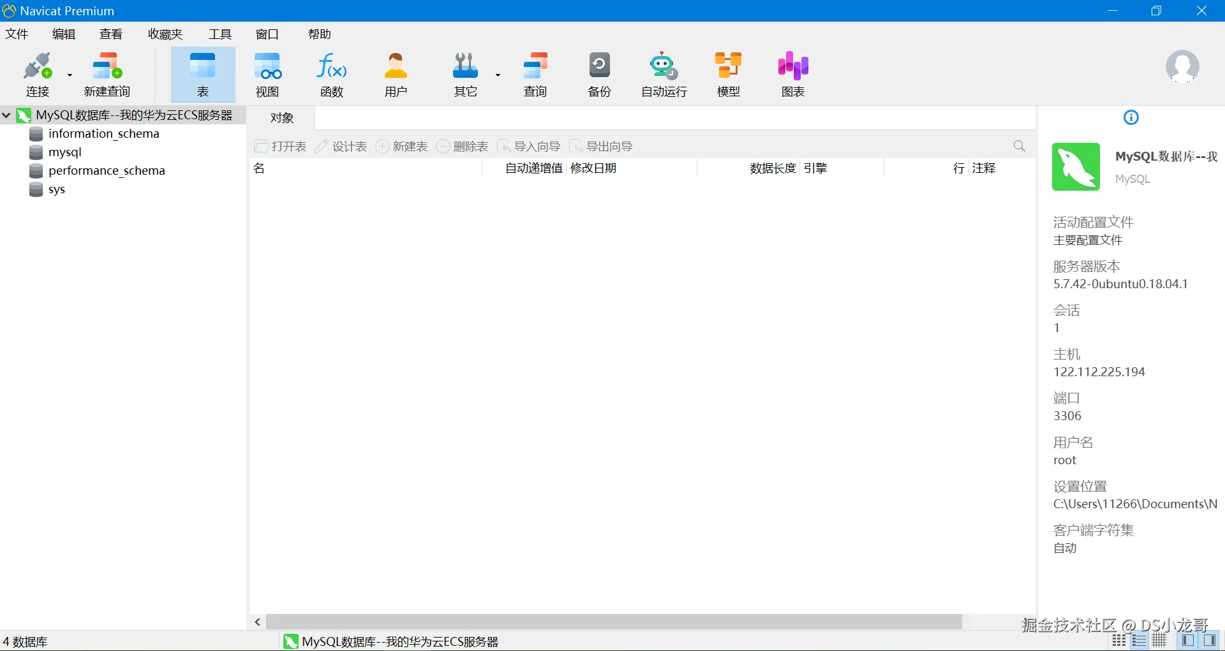Select the MySQL数据库 connection in the tree
The image size is (1225, 651).
pyautogui.click(x=134, y=115)
